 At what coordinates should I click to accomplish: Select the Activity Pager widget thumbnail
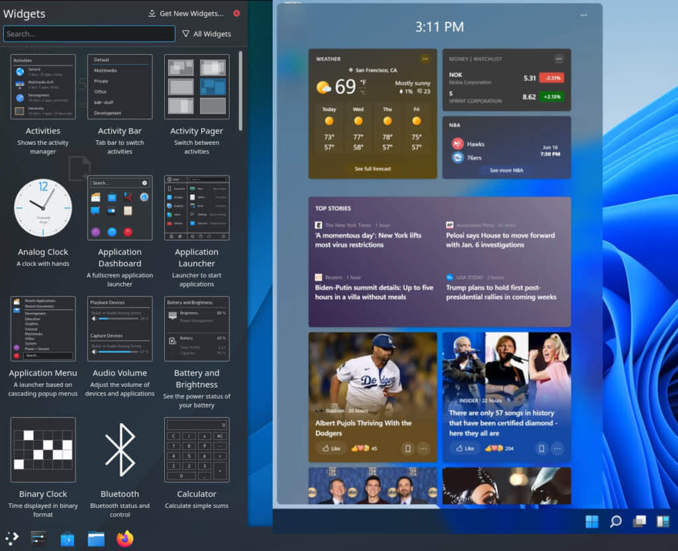point(197,87)
